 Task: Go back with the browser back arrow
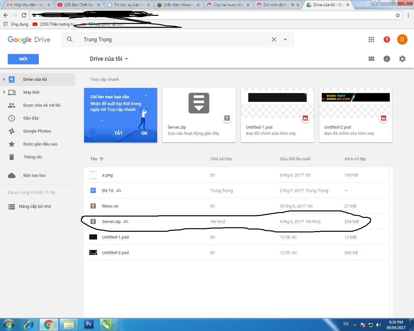[x=6, y=15]
